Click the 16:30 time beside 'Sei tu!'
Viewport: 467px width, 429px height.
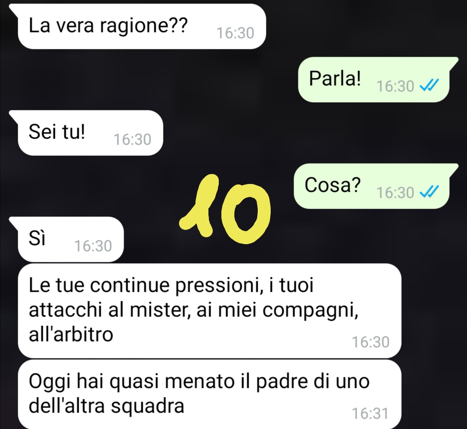pos(133,139)
